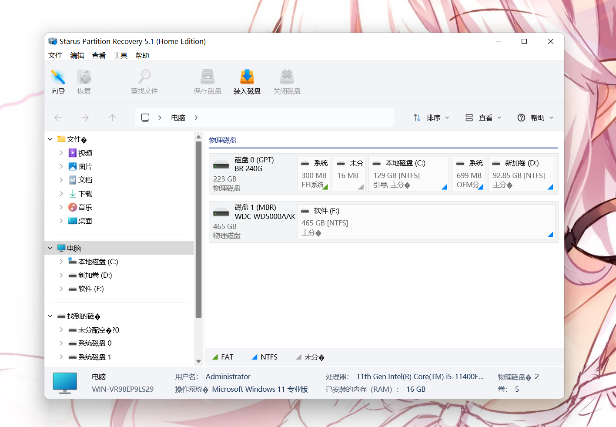Viewport: 616px width, 427px height.
Task: Click the computer name WIN-VR98EP9LS29
Action: pos(123,389)
